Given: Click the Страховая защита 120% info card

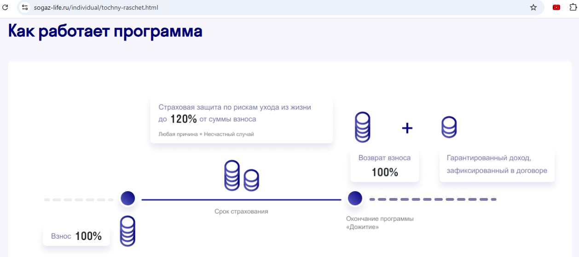Looking at the screenshot, I should click(241, 120).
